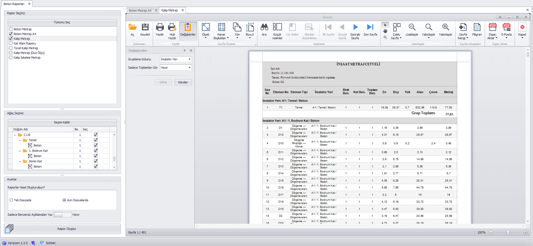Click the zoom-in plus button beside slider
Screen dimensions: 533x246
click(526, 232)
